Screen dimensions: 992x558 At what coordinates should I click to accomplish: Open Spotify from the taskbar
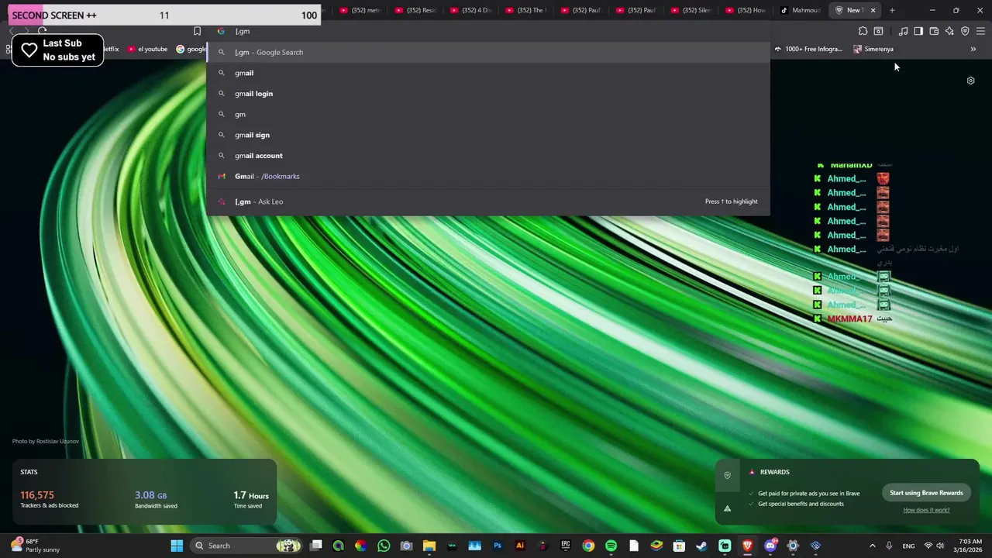point(611,546)
